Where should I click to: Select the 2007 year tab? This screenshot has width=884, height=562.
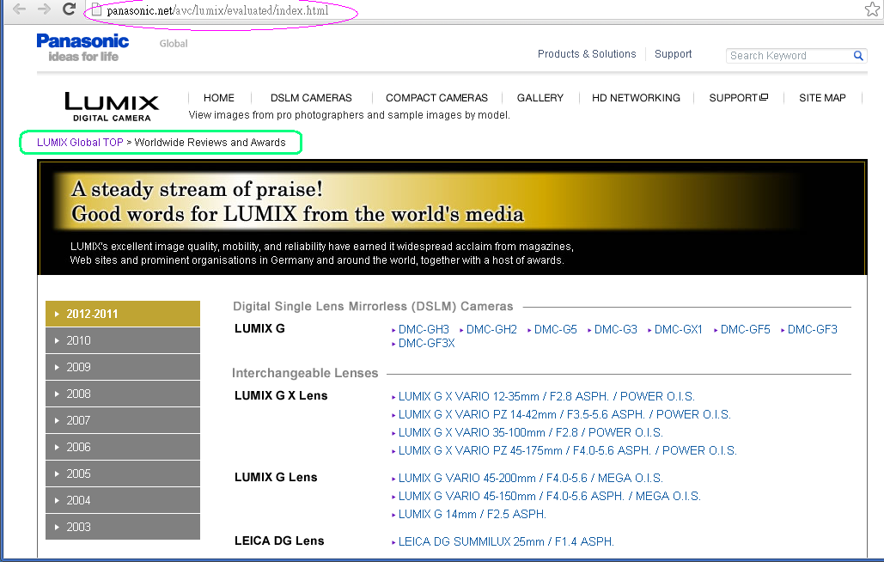coord(123,420)
